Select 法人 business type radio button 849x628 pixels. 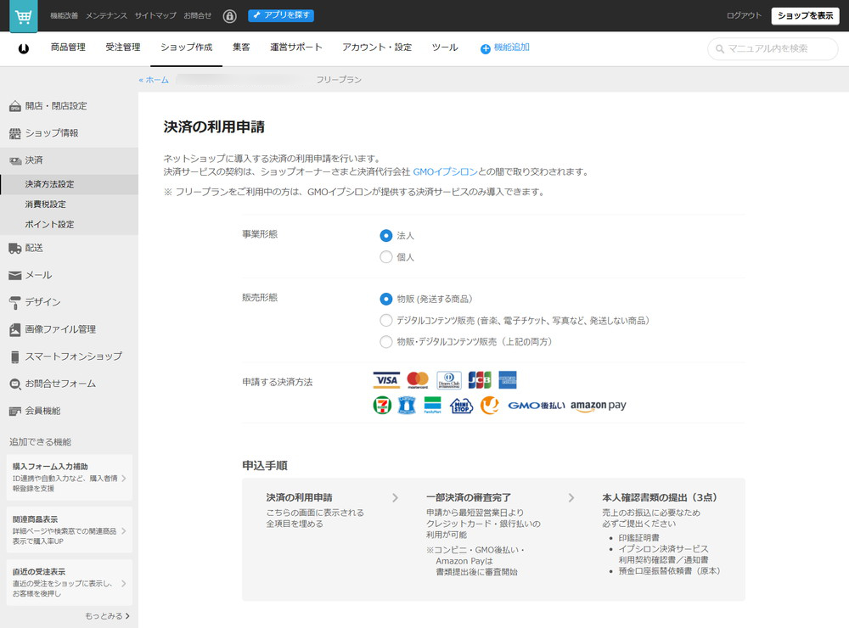(x=386, y=236)
